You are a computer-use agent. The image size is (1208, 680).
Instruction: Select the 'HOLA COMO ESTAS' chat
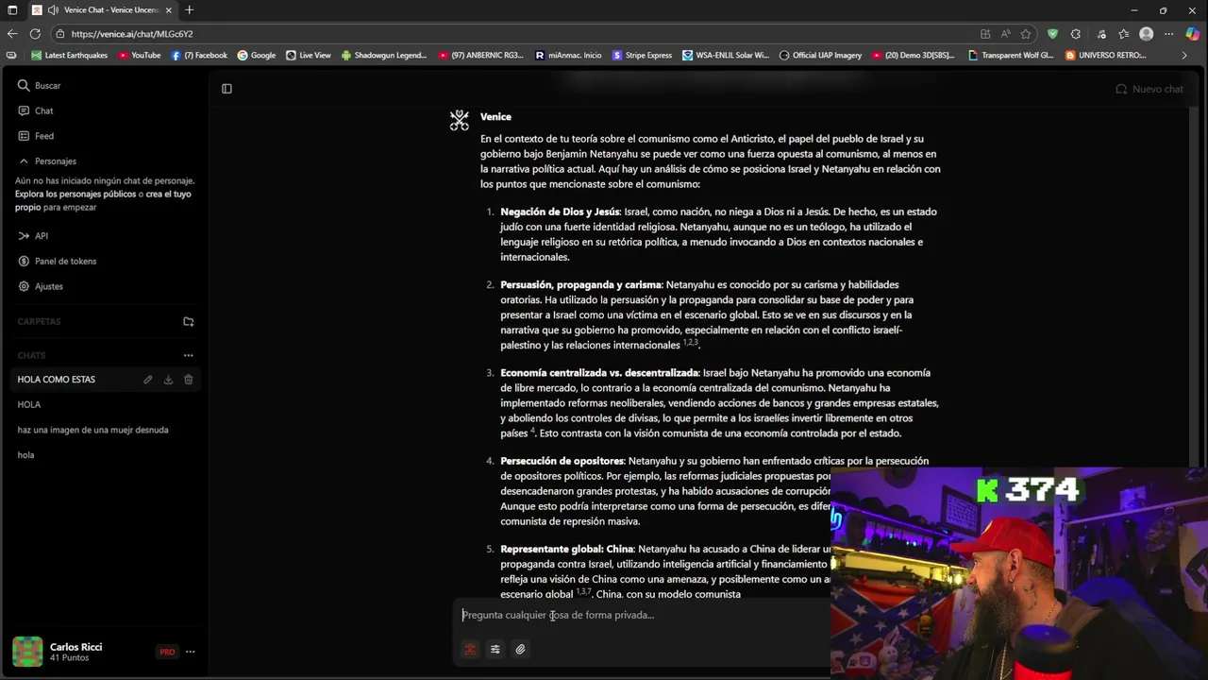click(x=56, y=380)
